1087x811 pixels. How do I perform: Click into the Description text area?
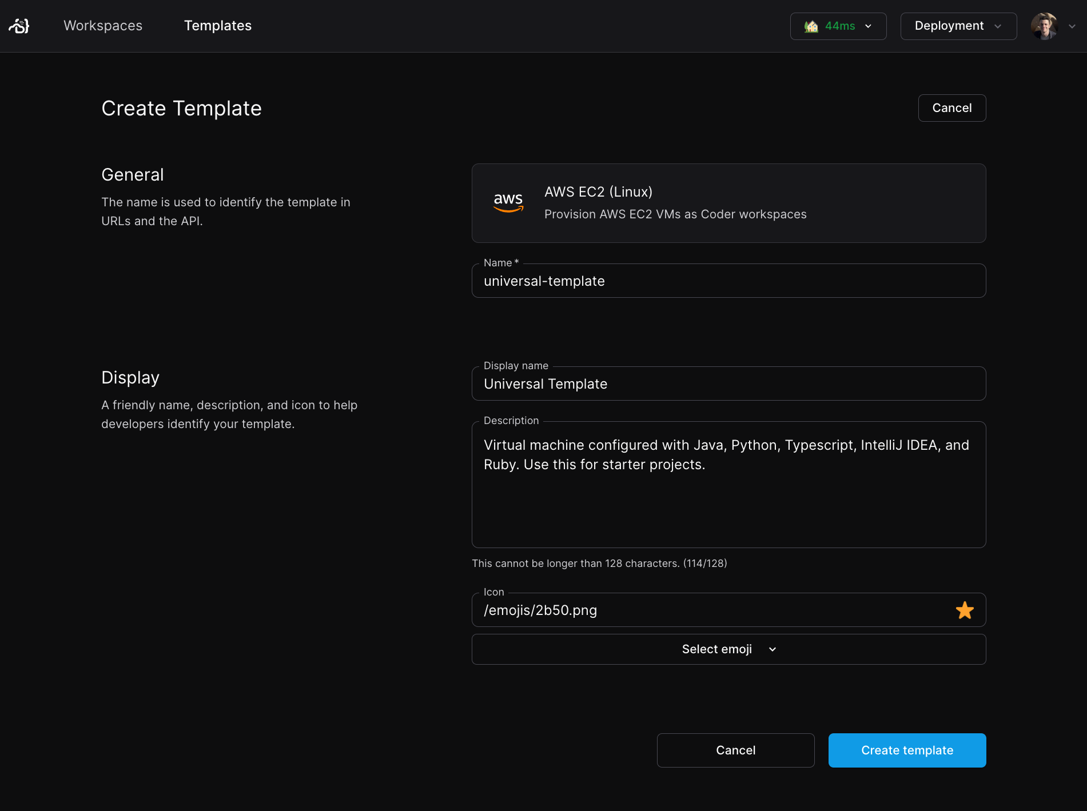728,485
